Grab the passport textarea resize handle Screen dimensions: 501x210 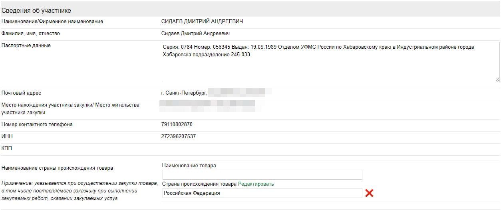[497, 80]
